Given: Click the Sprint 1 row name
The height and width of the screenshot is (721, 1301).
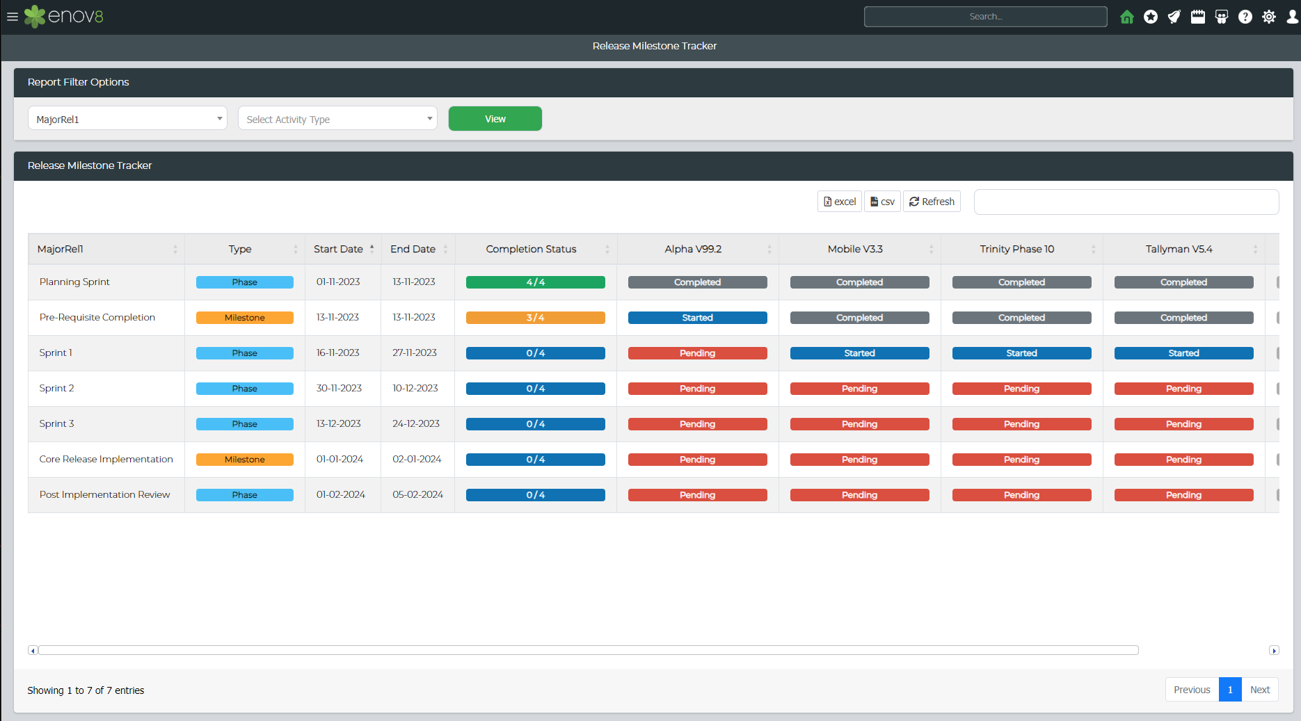Looking at the screenshot, I should point(56,353).
